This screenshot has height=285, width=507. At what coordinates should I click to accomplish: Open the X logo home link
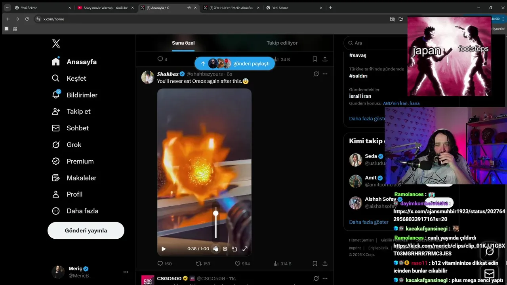click(56, 44)
